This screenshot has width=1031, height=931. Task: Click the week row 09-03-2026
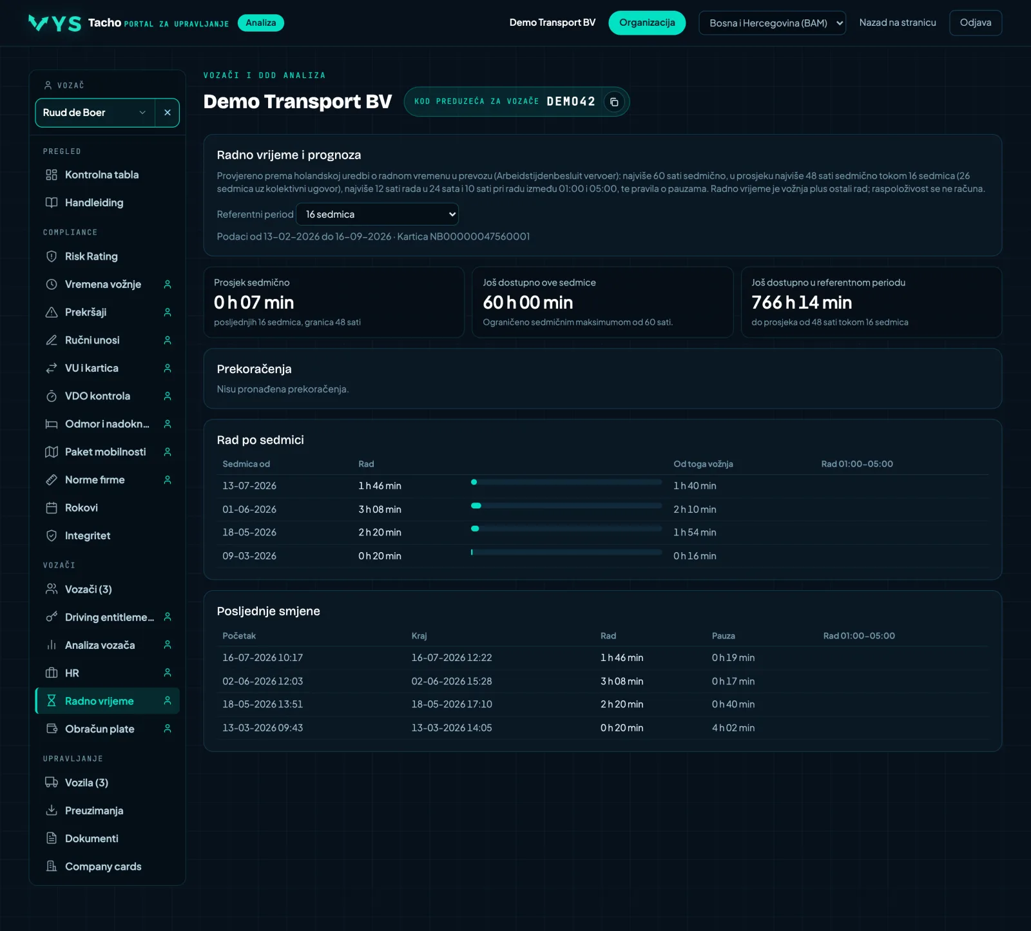pyautogui.click(x=602, y=556)
